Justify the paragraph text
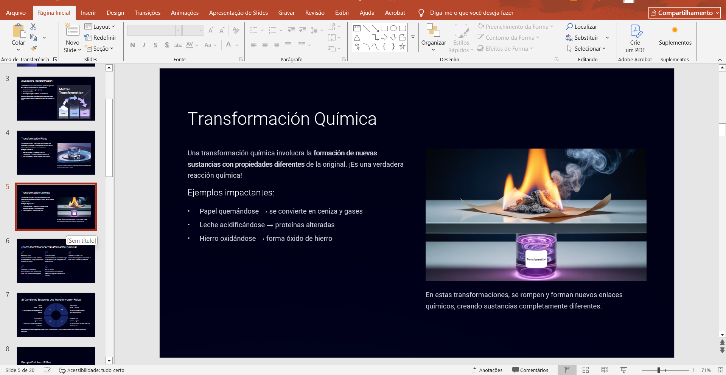Screen dimensions: 726x375 click(288, 45)
